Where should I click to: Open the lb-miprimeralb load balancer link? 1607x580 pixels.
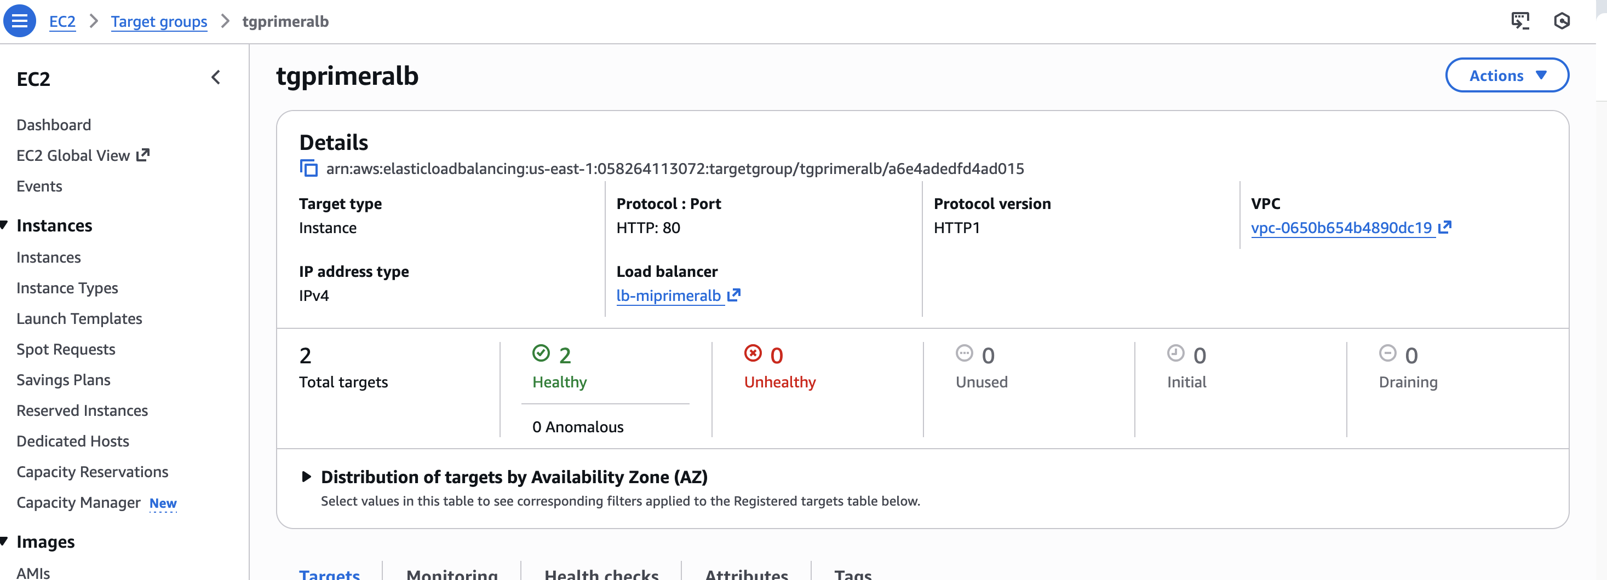click(x=668, y=295)
